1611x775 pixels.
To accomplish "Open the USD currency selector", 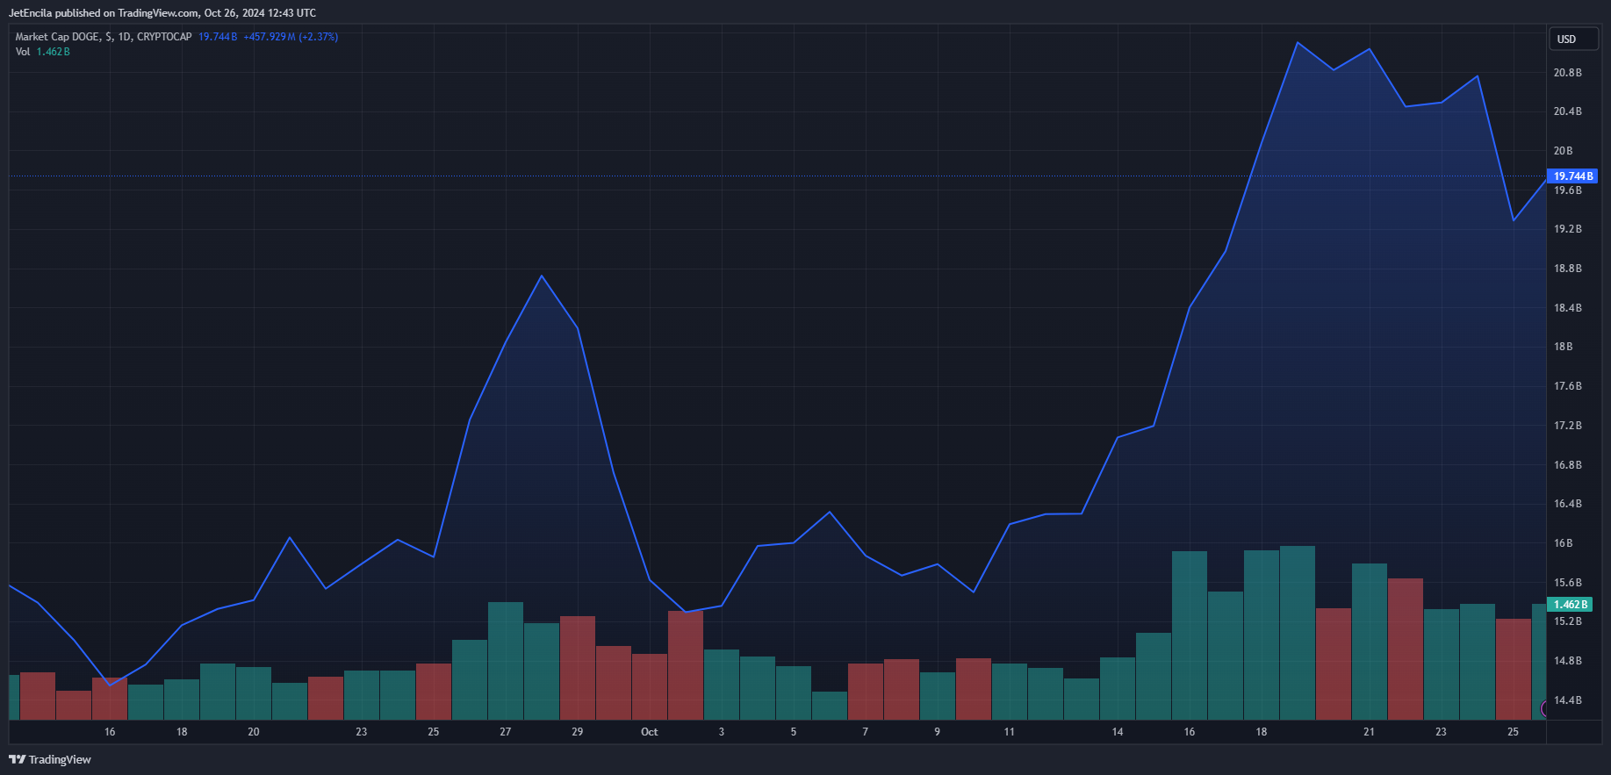I will click(1571, 39).
